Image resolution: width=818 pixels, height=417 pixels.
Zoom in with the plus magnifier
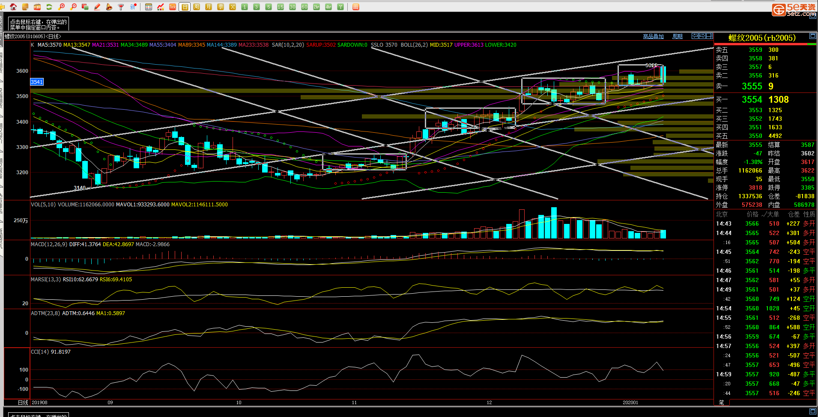coord(62,7)
